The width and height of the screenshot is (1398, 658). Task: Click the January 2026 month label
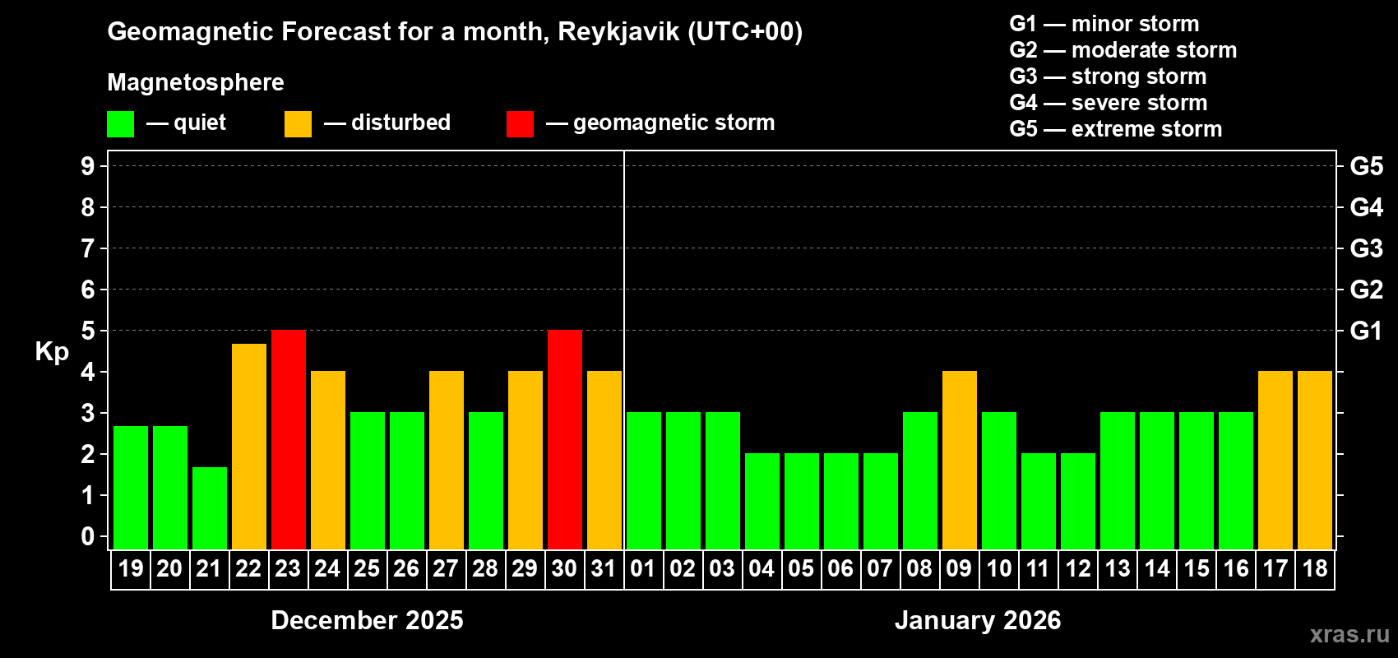click(x=978, y=620)
